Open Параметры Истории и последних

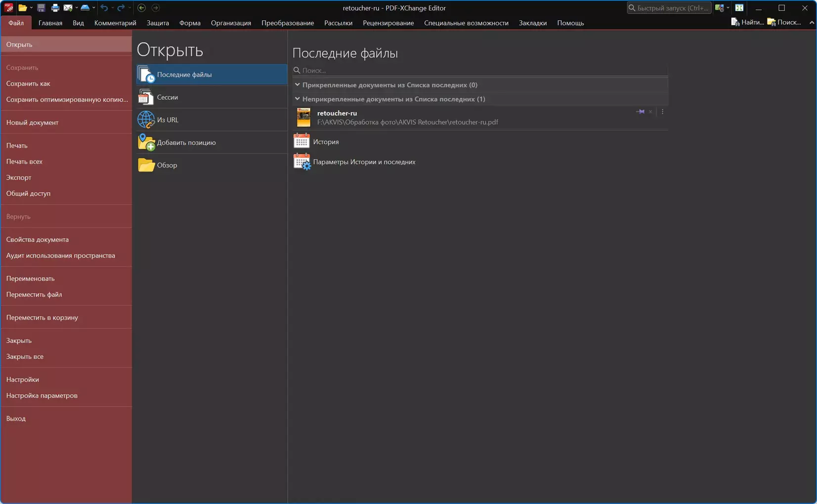[x=364, y=162]
